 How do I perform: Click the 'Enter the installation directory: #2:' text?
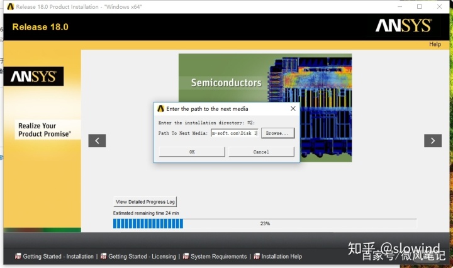(x=206, y=123)
